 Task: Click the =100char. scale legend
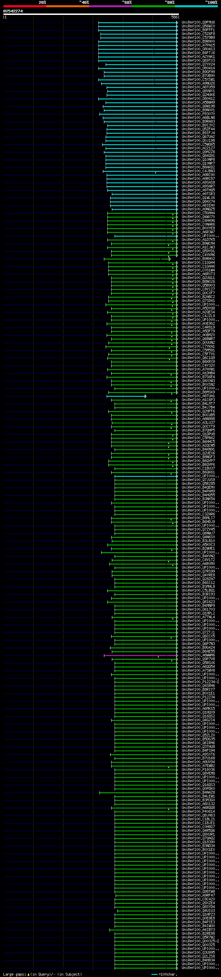click(x=164, y=974)
